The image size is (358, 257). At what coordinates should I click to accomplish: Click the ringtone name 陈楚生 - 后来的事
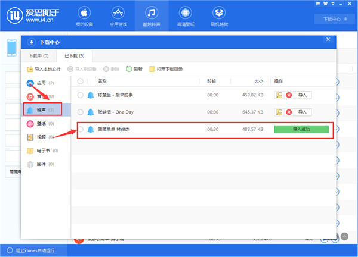coord(115,95)
